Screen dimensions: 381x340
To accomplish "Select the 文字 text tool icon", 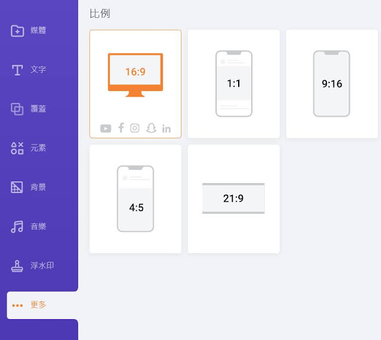I will pos(17,70).
